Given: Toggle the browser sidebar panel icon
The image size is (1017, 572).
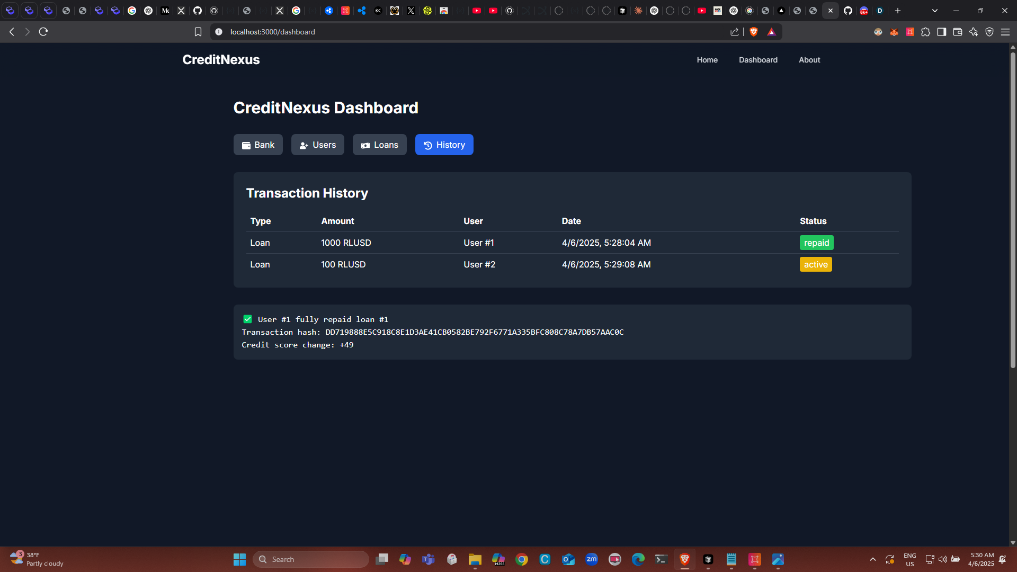Looking at the screenshot, I should pos(941,32).
